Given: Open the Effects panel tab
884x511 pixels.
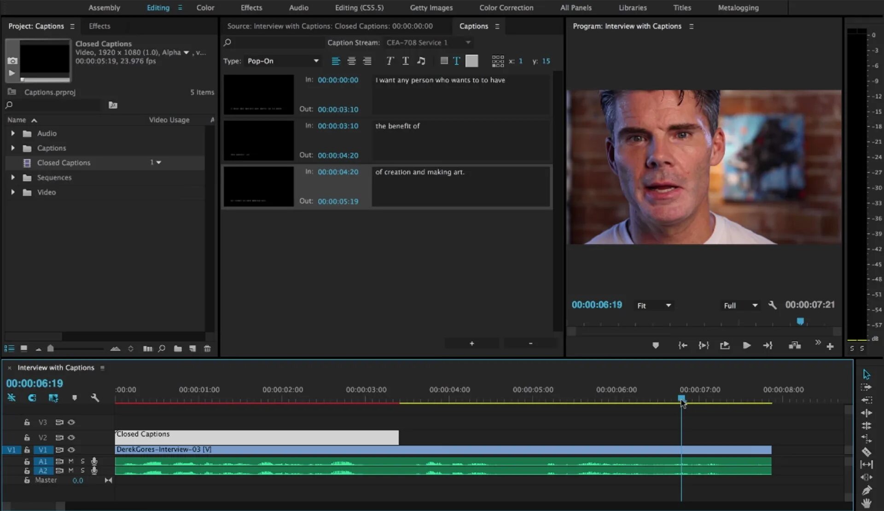Looking at the screenshot, I should (99, 26).
